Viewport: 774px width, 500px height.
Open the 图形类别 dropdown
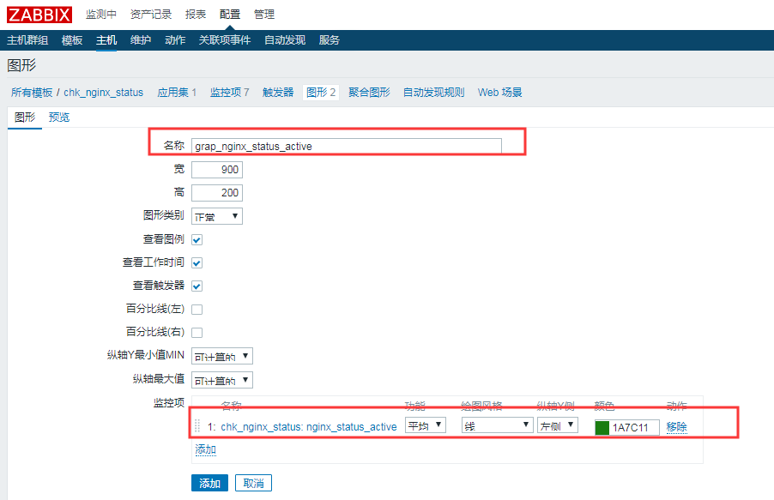click(217, 216)
